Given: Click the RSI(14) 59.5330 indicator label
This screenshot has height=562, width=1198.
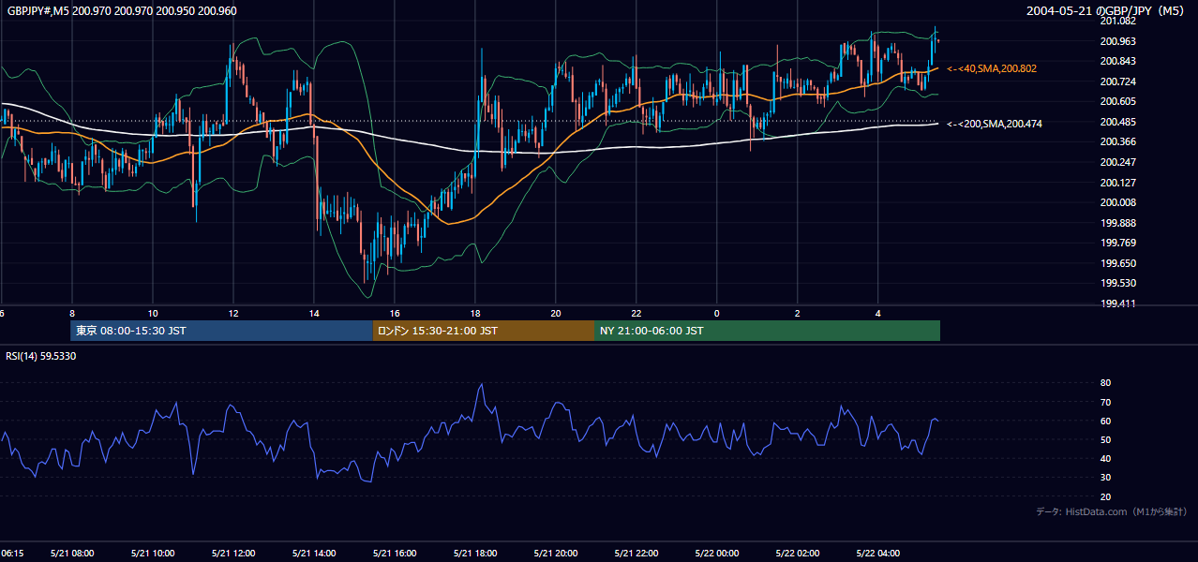Looking at the screenshot, I should [41, 356].
